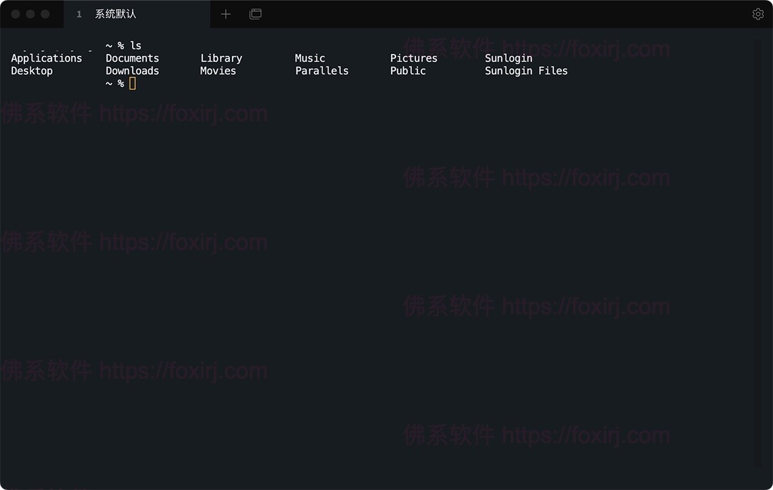Click the tab index number 1
This screenshot has width=773, height=490.
[x=79, y=14]
